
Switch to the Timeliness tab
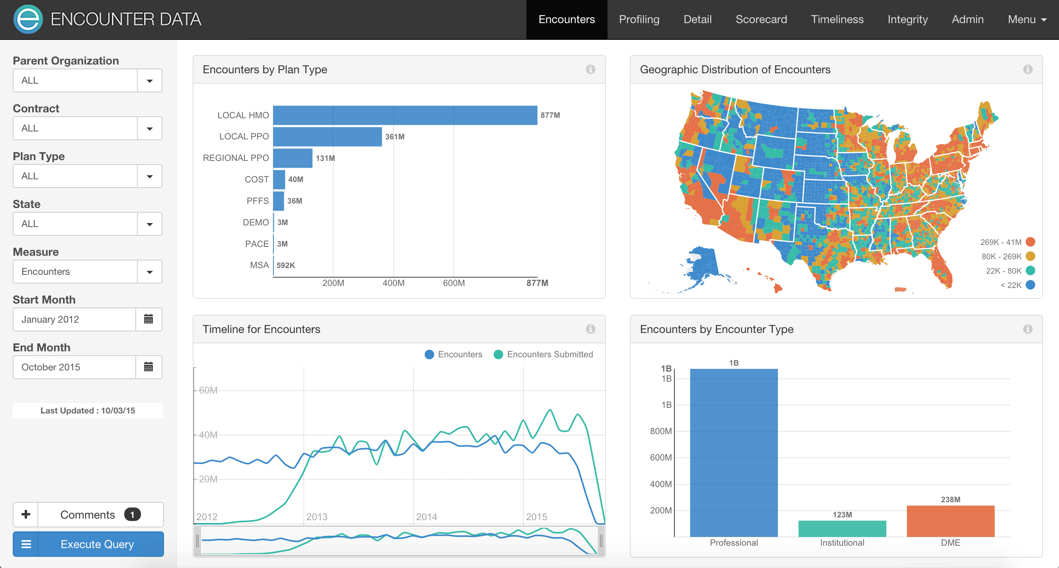click(x=837, y=20)
